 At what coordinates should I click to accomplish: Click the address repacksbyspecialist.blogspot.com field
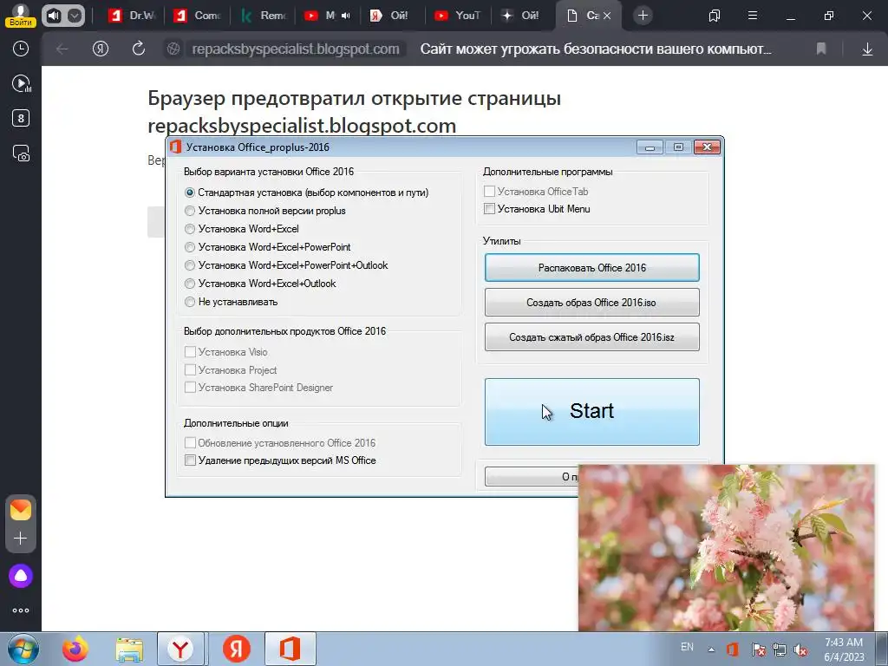pyautogui.click(x=296, y=49)
